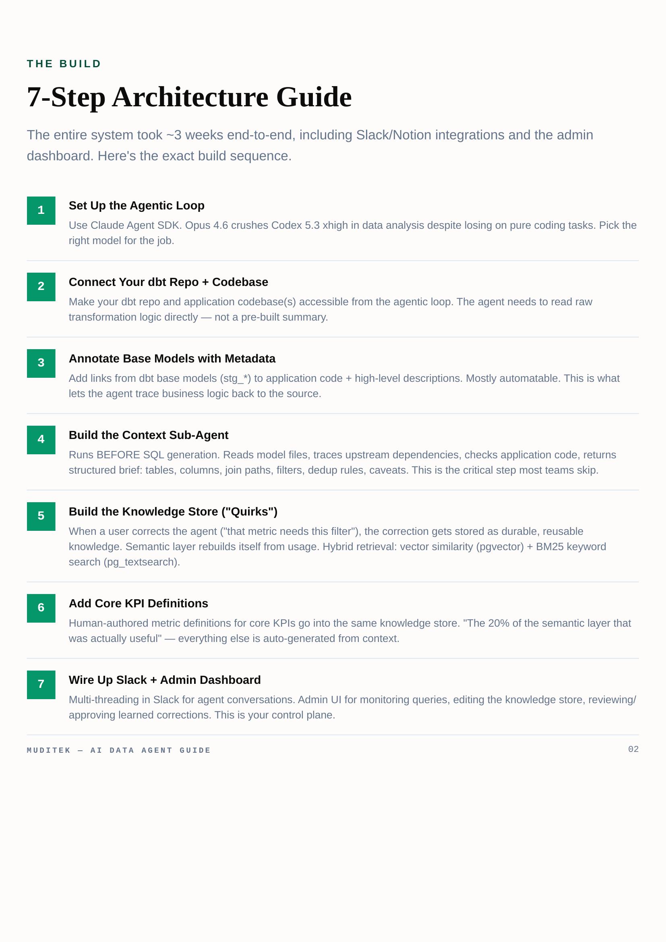The height and width of the screenshot is (942, 666).
Task: Select the "Connect Your dbt Repo + Codebase" heading
Action: (x=168, y=282)
